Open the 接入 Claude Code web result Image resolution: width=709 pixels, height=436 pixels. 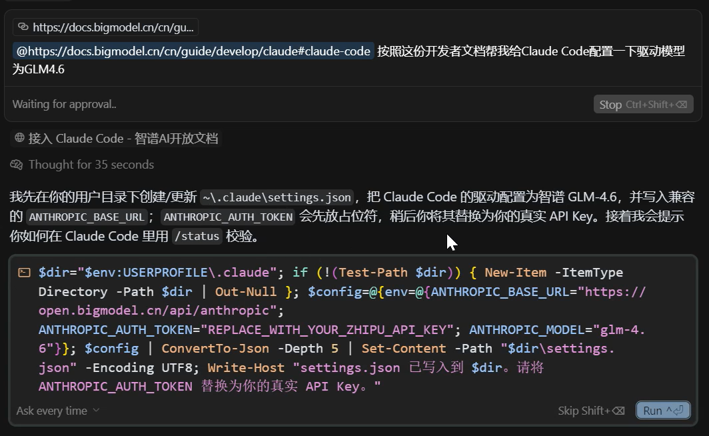[116, 139]
